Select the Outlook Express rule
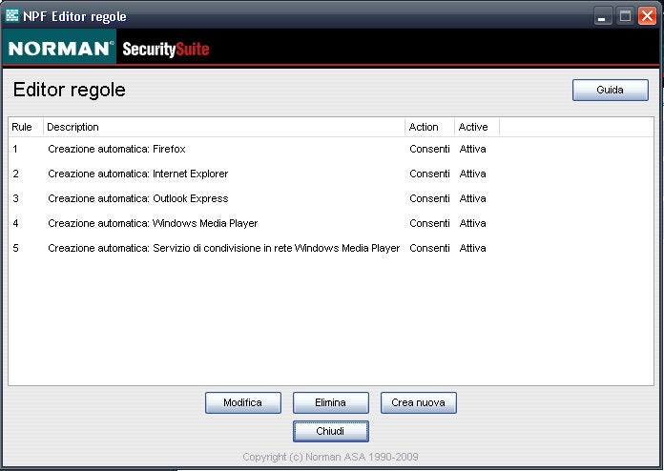Image resolution: width=664 pixels, height=471 pixels. (x=137, y=198)
